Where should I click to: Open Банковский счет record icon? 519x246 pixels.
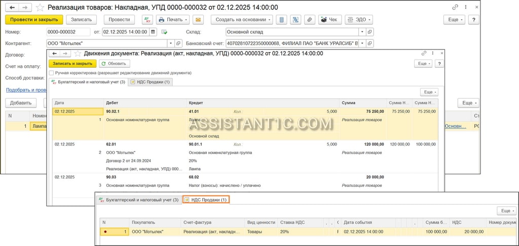370,43
